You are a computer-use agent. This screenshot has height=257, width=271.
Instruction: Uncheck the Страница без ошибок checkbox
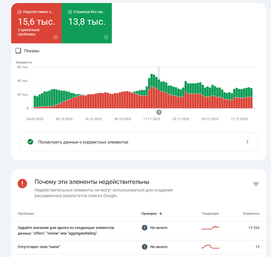point(70,12)
